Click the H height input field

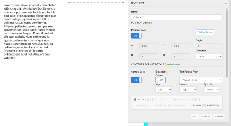tap(181, 56)
